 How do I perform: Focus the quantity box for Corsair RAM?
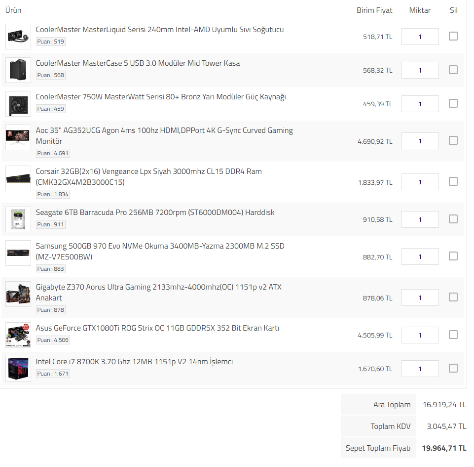(x=420, y=182)
